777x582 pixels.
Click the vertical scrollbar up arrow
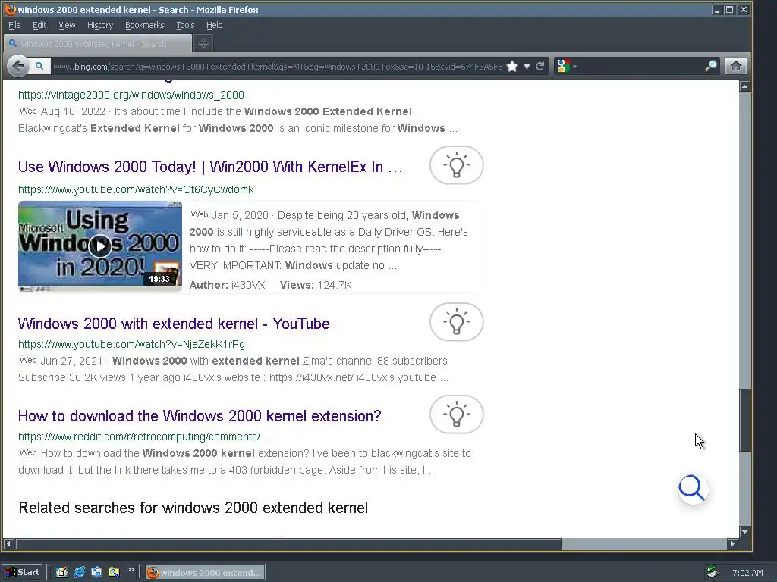[x=745, y=86]
